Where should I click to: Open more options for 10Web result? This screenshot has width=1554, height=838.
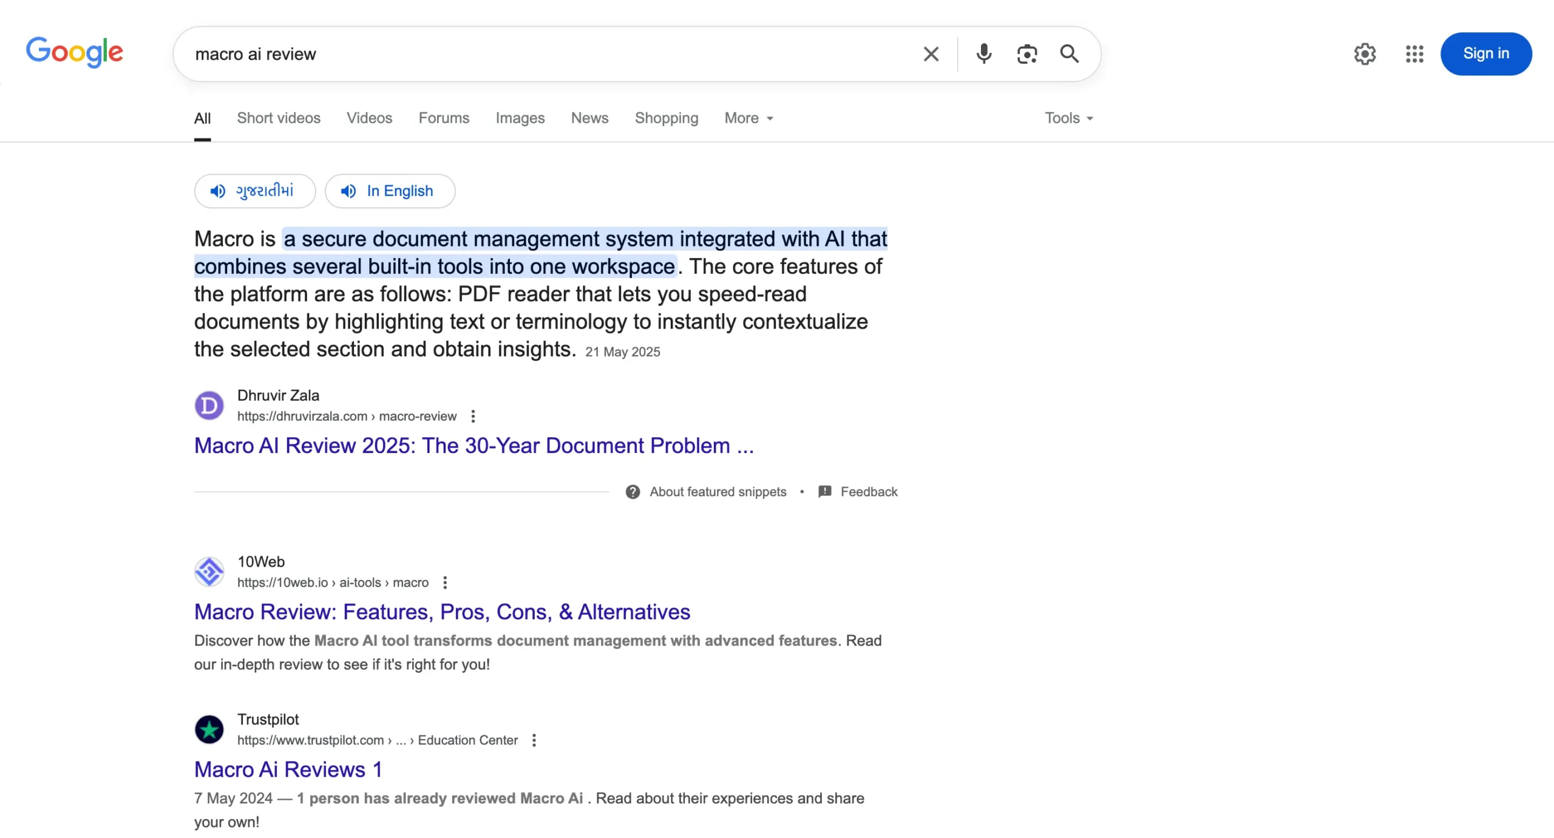click(445, 582)
